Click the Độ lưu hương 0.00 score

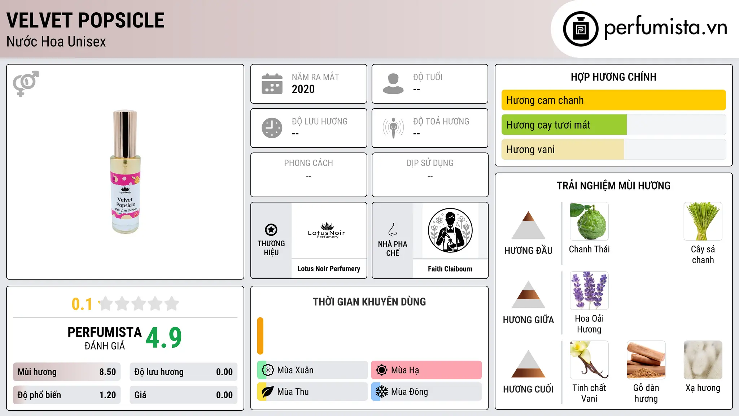(x=183, y=372)
